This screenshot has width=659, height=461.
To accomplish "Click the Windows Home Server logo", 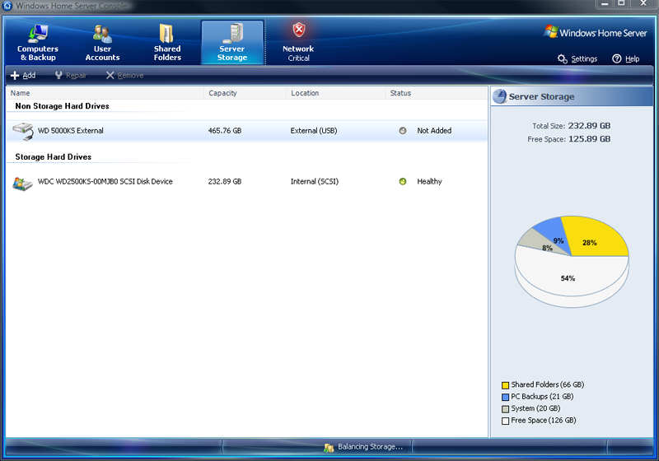I will pyautogui.click(x=595, y=33).
